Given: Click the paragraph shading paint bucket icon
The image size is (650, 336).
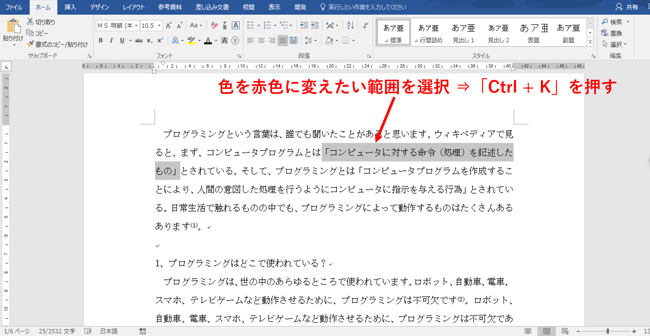Looking at the screenshot, I should 329,40.
